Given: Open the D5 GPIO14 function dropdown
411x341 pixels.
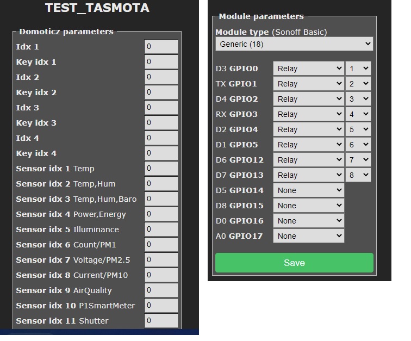Looking at the screenshot, I should [x=308, y=190].
